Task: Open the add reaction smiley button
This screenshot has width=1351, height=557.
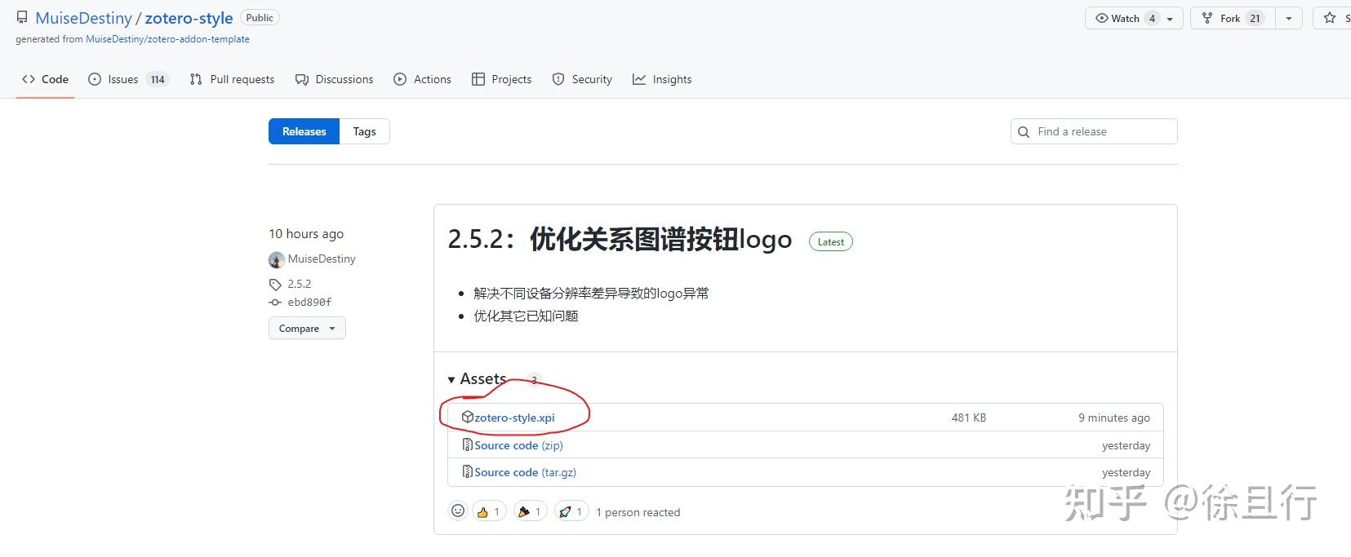Action: click(458, 511)
